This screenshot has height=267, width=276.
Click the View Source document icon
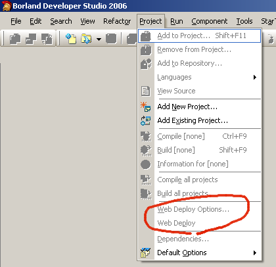click(145, 91)
